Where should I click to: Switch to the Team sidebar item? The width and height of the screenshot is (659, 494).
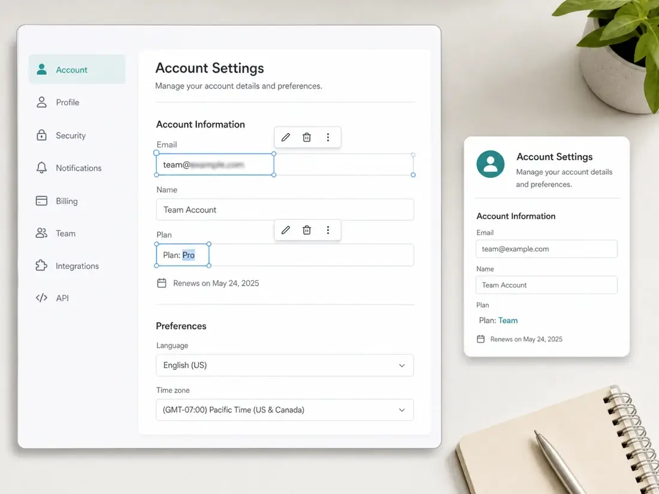point(77,233)
